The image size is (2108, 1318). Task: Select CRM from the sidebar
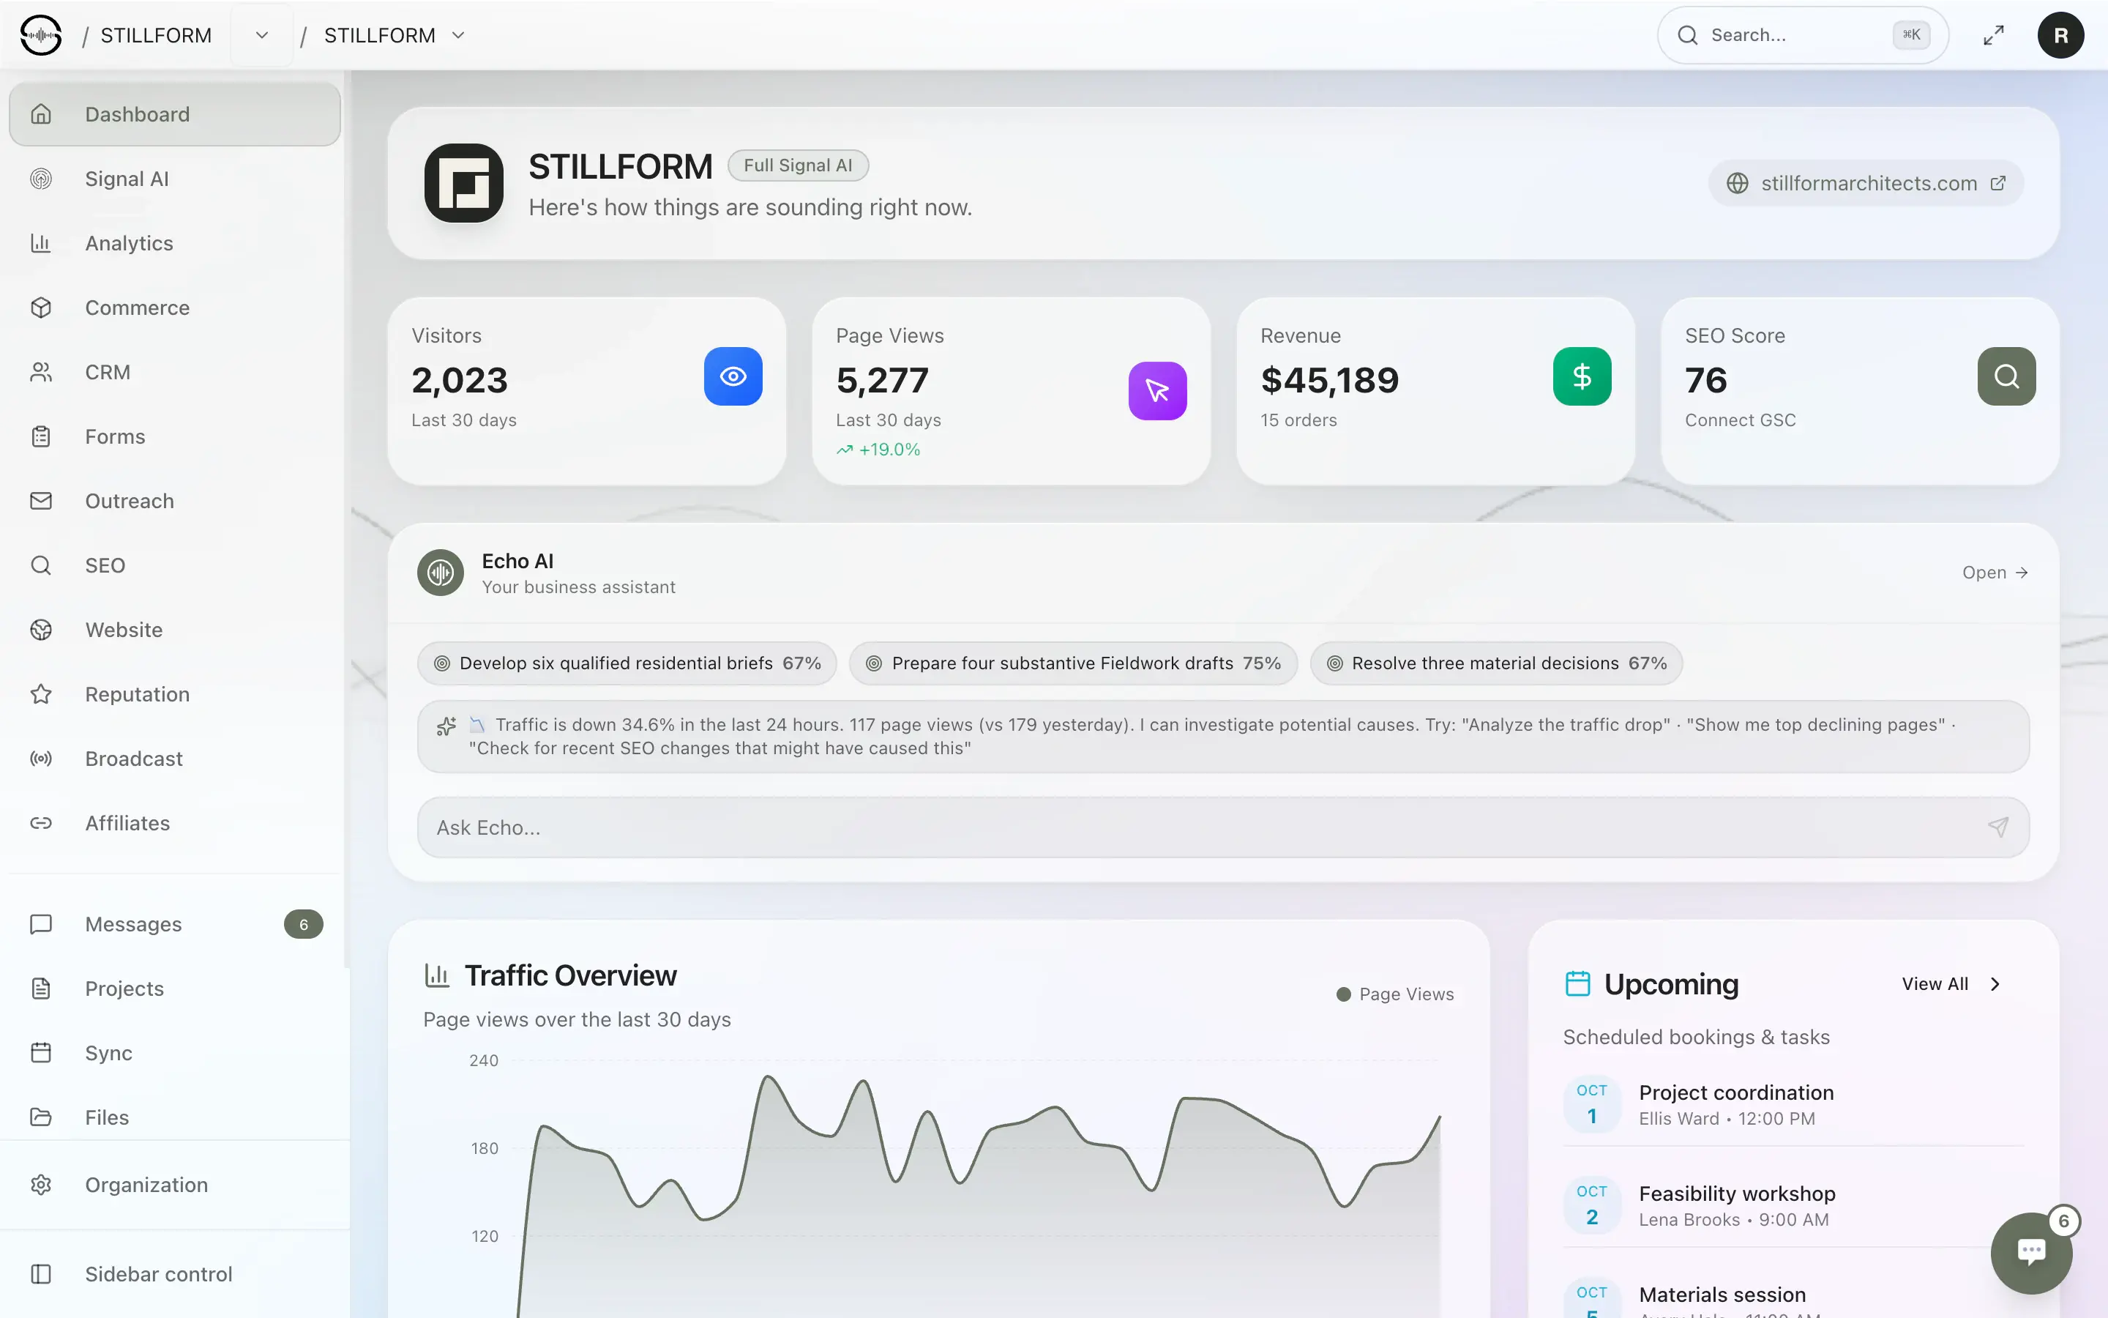174,372
